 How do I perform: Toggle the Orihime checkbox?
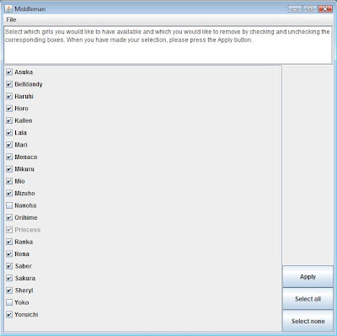click(9, 217)
